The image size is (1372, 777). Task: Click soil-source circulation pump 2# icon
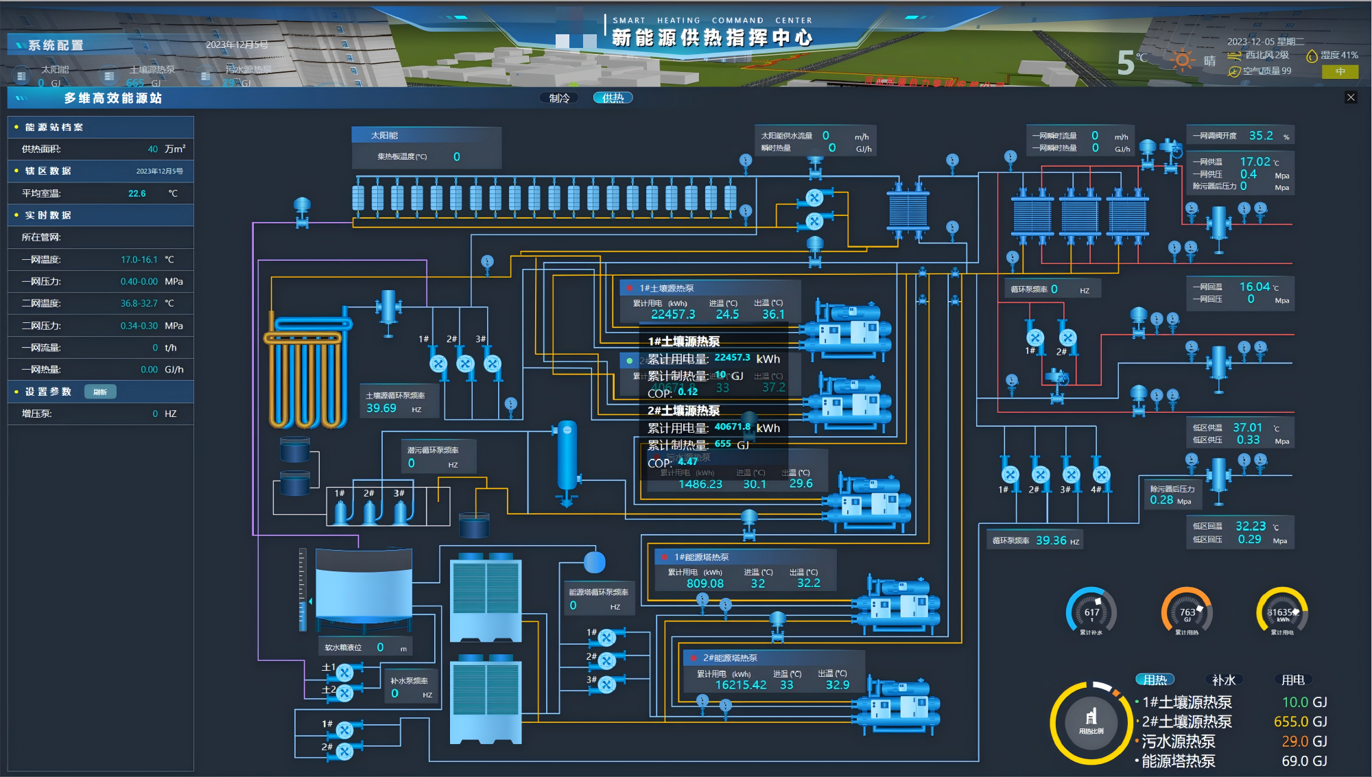(x=465, y=363)
